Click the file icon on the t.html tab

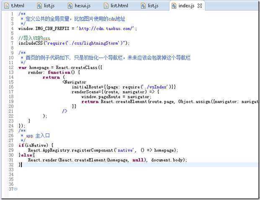(7, 6)
